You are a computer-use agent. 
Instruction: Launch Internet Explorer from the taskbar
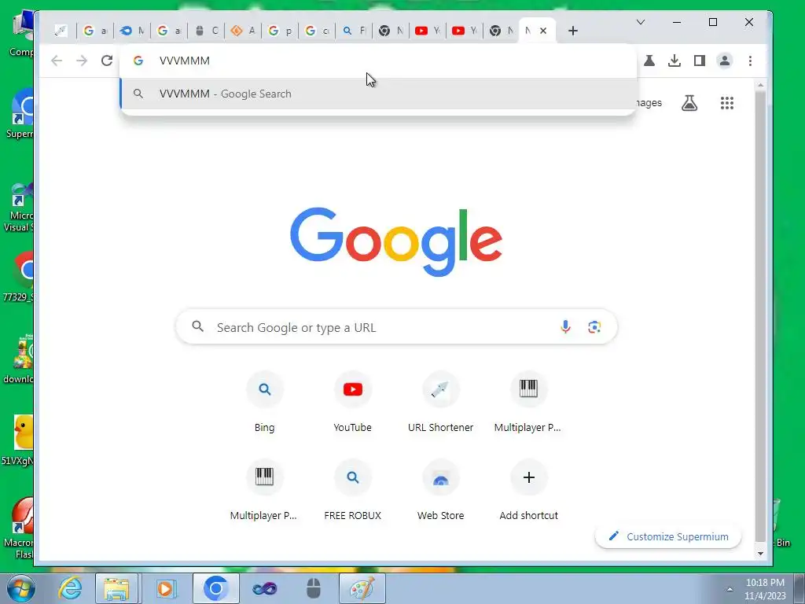click(70, 588)
